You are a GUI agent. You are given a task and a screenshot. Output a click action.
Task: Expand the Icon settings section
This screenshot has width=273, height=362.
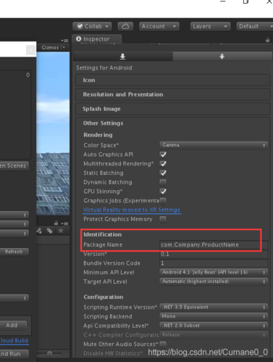coord(172,80)
